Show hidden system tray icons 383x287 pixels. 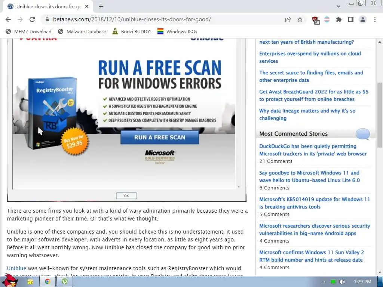pyautogui.click(x=324, y=282)
